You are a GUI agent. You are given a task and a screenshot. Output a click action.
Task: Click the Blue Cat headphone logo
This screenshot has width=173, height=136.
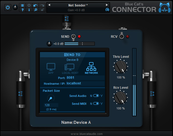[165, 8]
